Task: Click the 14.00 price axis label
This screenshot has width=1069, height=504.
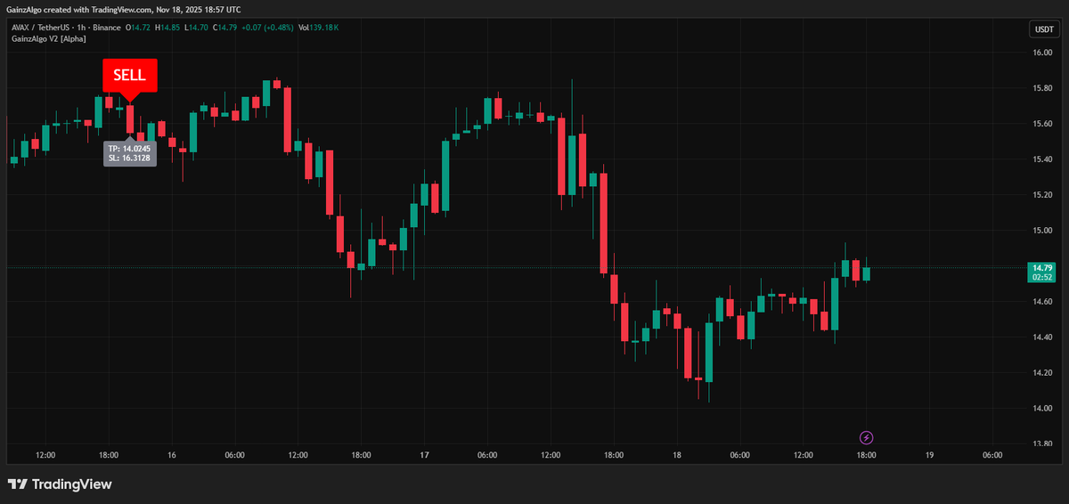Action: [x=1043, y=409]
